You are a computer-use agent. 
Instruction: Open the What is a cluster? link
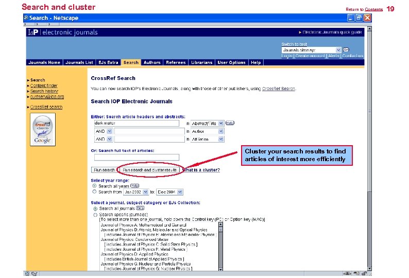[x=201, y=170]
